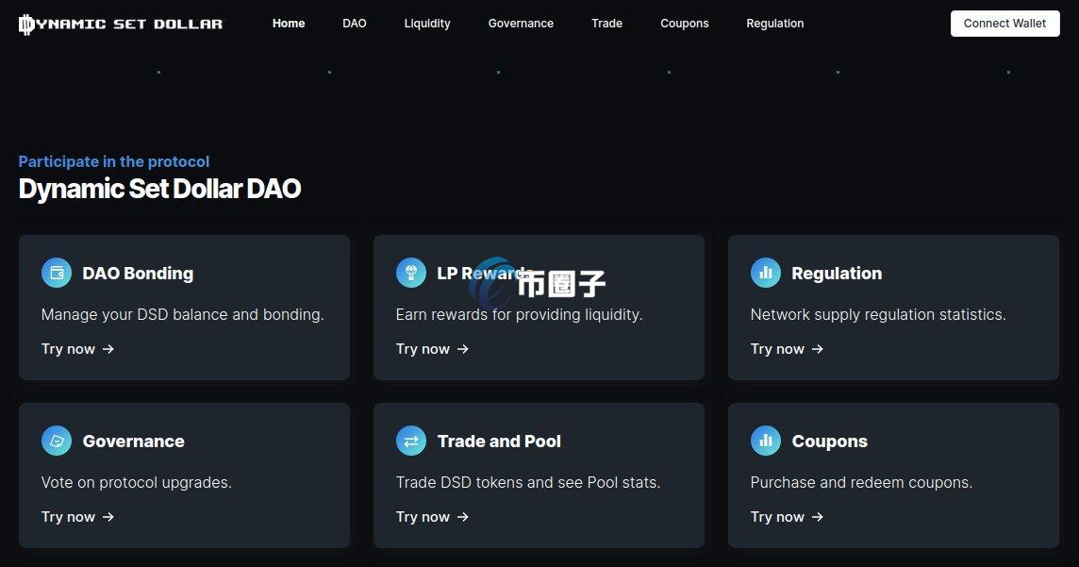Select Liquidity in the navigation bar

(427, 23)
